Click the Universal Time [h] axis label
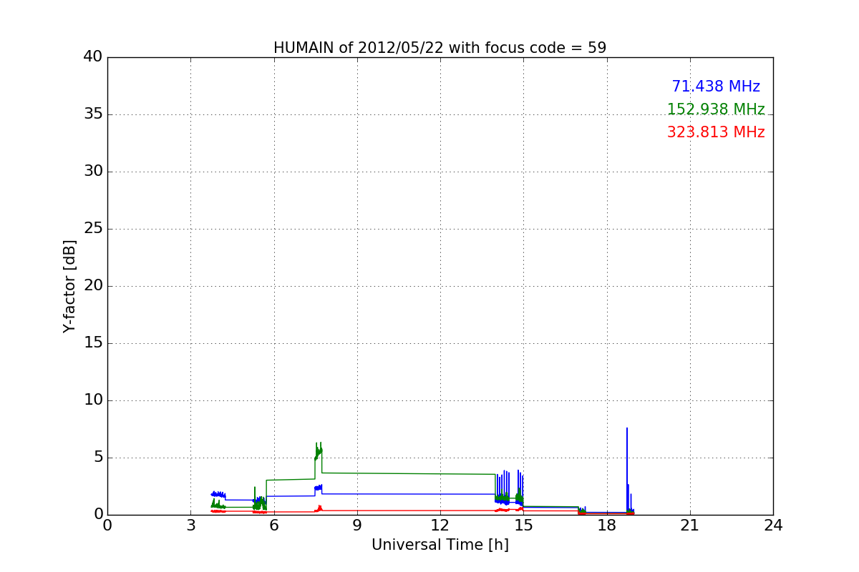This screenshot has height=572, width=859. tap(440, 545)
